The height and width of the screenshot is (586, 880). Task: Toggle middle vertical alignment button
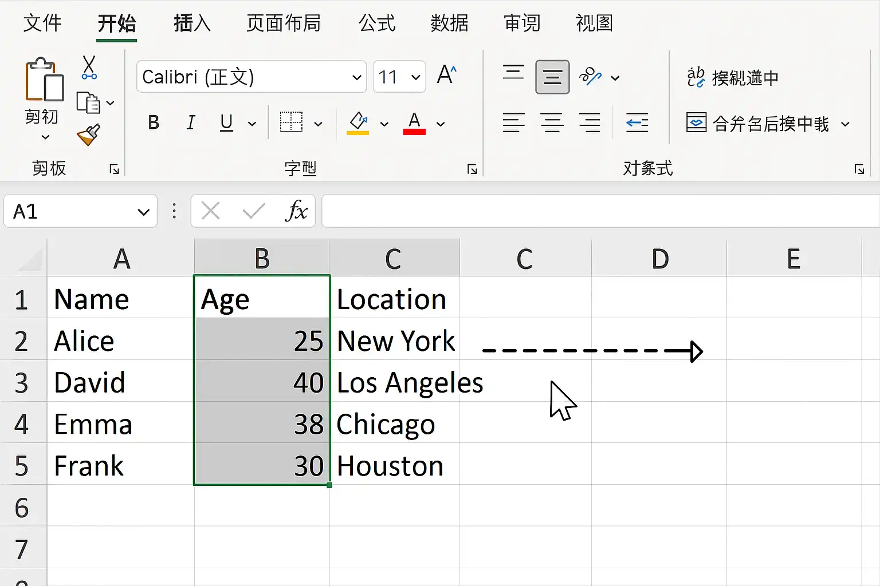552,77
